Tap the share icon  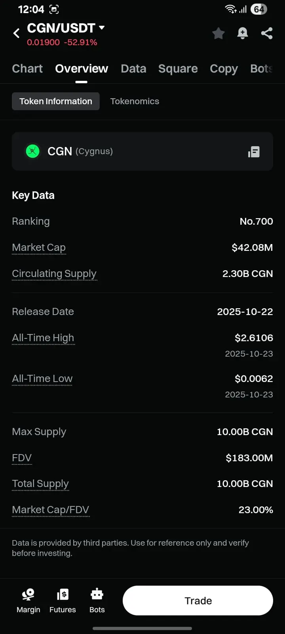267,33
